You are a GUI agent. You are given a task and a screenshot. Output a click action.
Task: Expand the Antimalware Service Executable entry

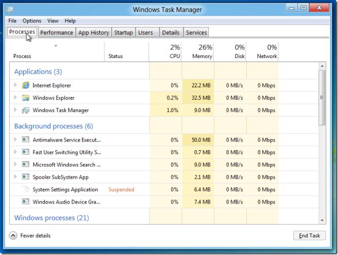coord(15,139)
